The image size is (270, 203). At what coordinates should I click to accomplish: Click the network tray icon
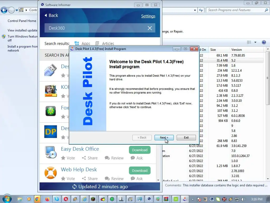tap(237, 199)
